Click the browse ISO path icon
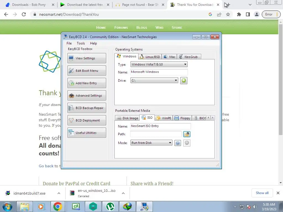Viewport: 283px width, 212px height. (187, 134)
